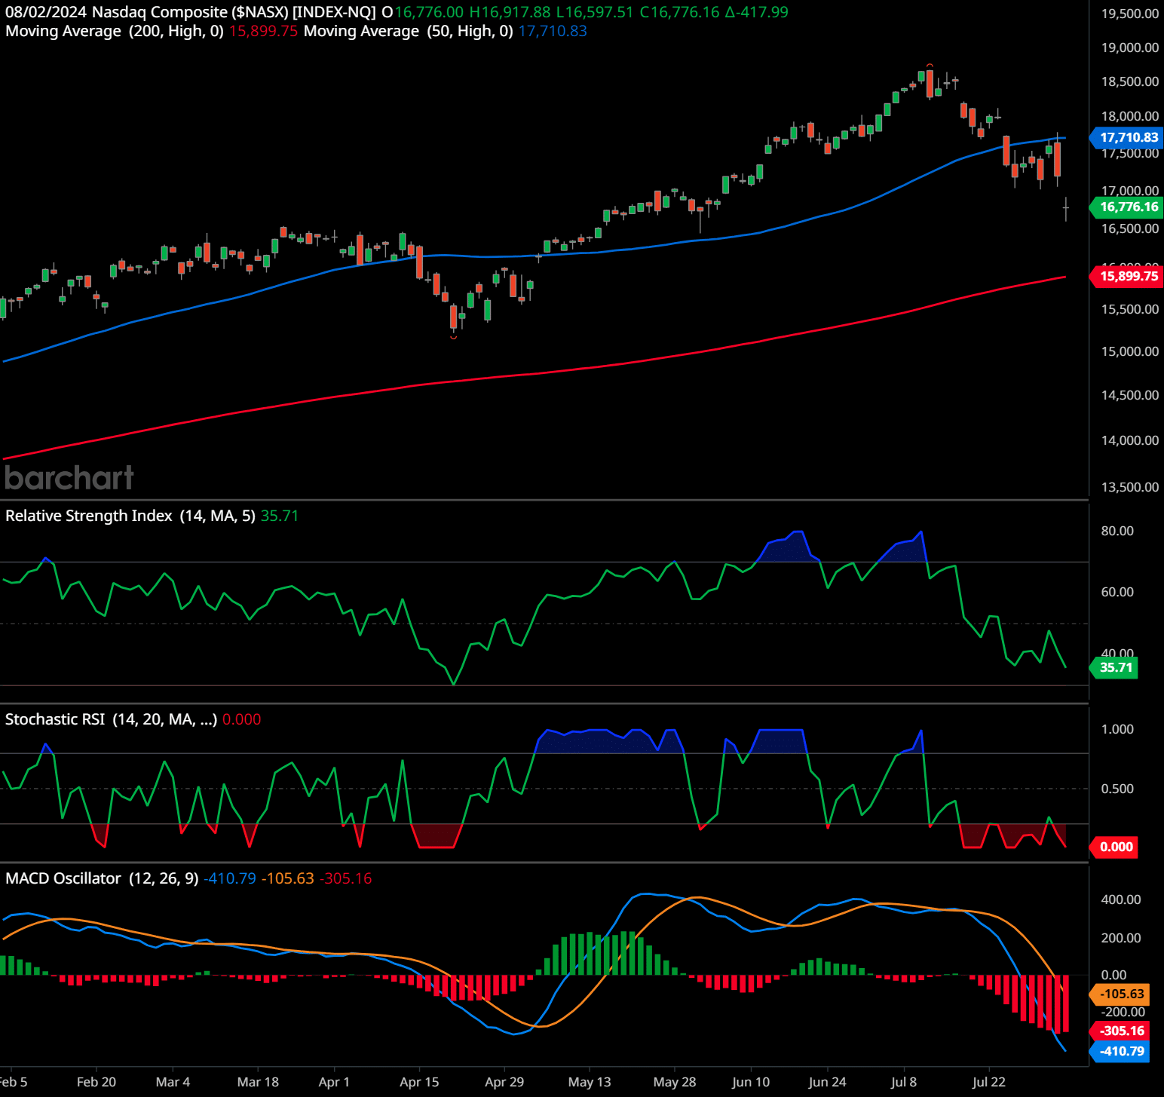Click the Apr 1 date axis label
Viewport: 1164px width, 1097px height.
pyautogui.click(x=334, y=1082)
